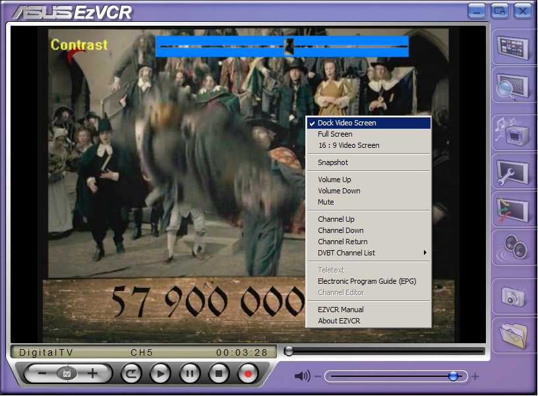Click the video color adjustment icon
538x396 pixels.
pyautogui.click(x=513, y=210)
